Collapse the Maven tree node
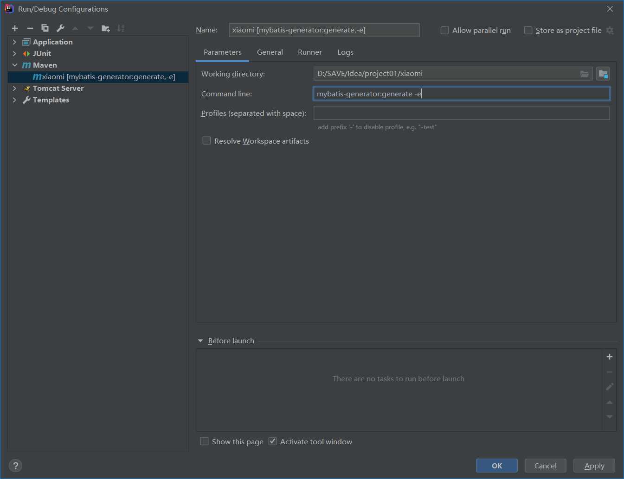This screenshot has height=479, width=624. pyautogui.click(x=14, y=65)
